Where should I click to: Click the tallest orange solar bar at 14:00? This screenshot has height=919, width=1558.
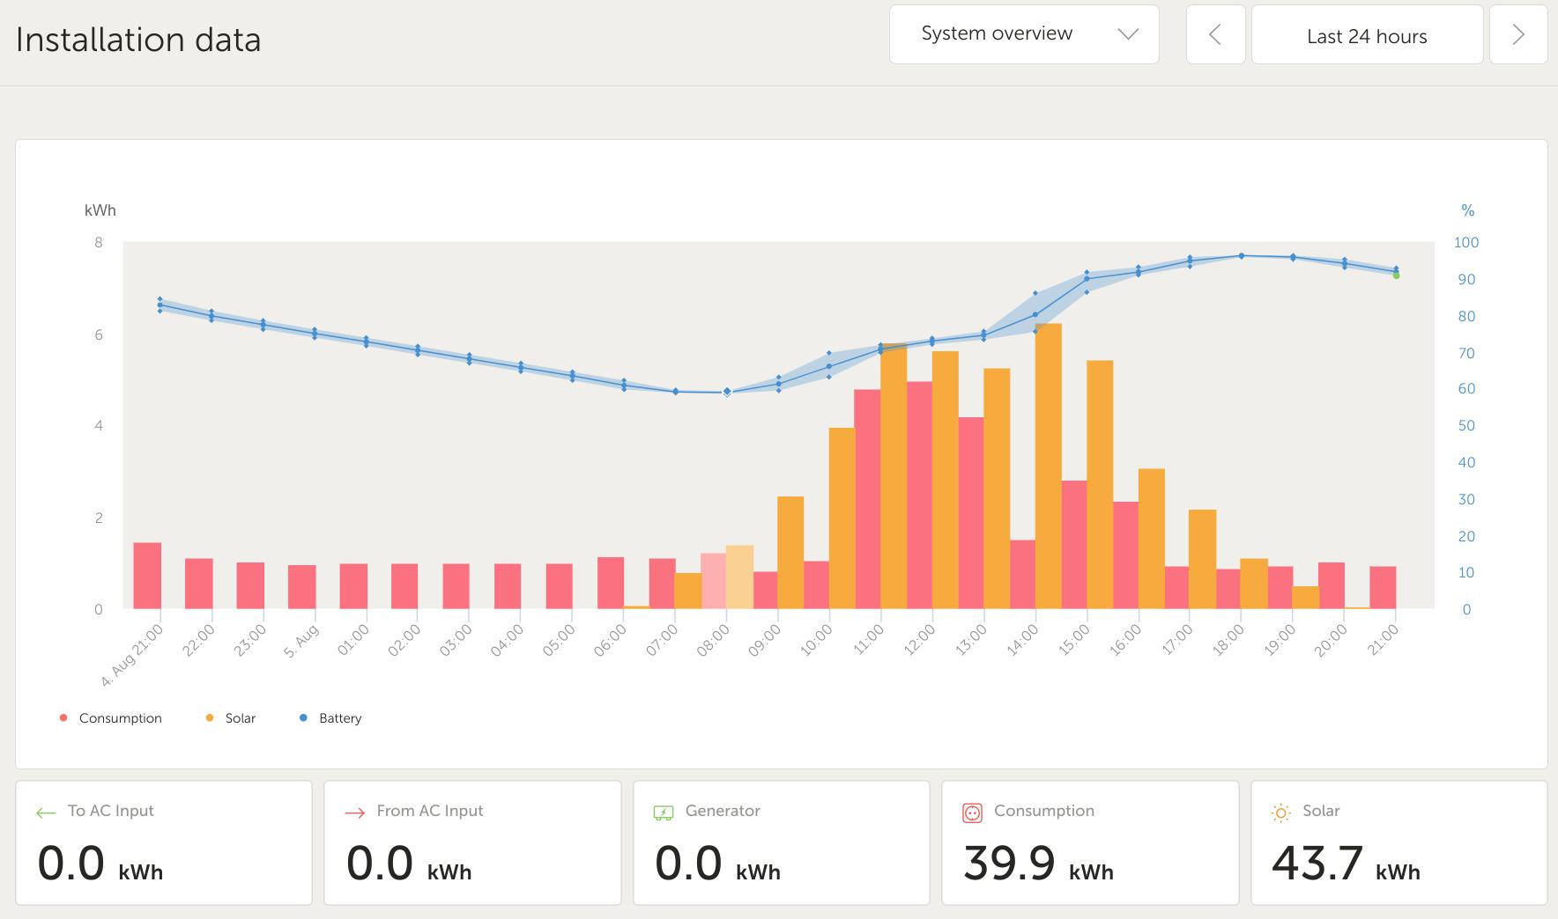tap(1048, 467)
